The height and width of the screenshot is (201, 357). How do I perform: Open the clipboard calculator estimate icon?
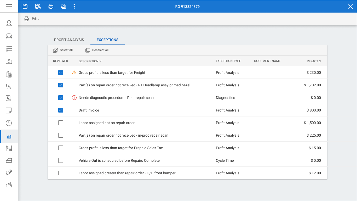(9, 74)
